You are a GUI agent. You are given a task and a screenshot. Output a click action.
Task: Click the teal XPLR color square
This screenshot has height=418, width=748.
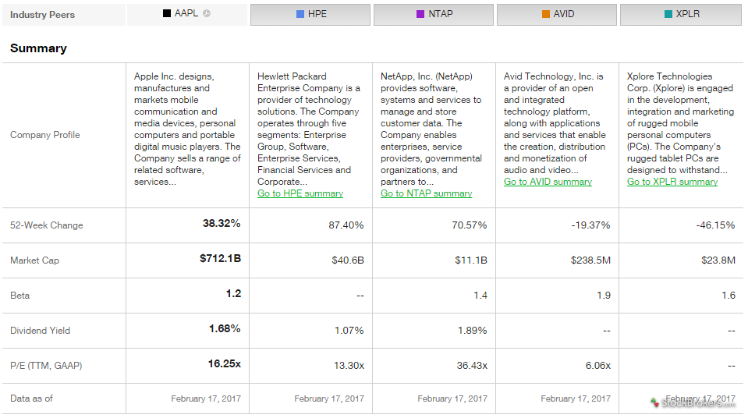pyautogui.click(x=668, y=14)
